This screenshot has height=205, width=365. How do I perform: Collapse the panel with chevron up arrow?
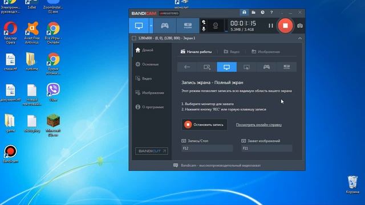coord(300,38)
